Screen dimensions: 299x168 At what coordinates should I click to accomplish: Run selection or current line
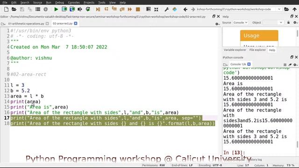pos(80,9)
